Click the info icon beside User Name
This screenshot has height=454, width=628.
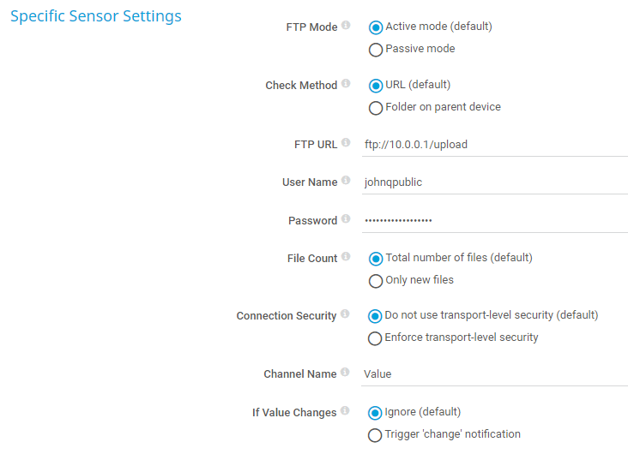[x=346, y=181]
